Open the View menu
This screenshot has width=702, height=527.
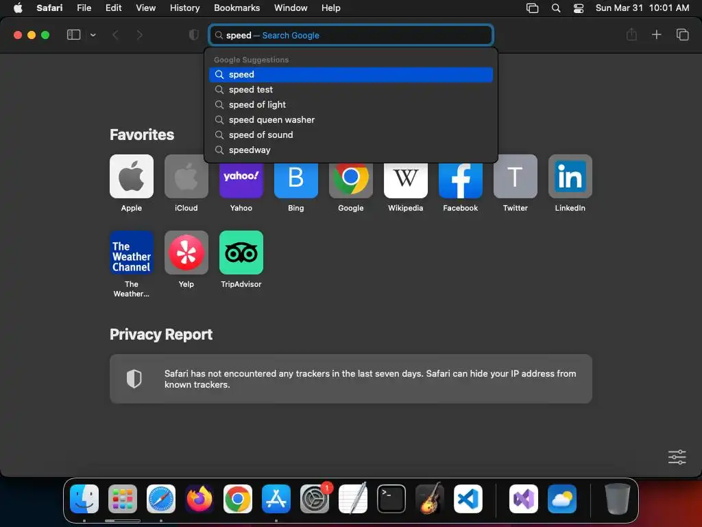145,8
